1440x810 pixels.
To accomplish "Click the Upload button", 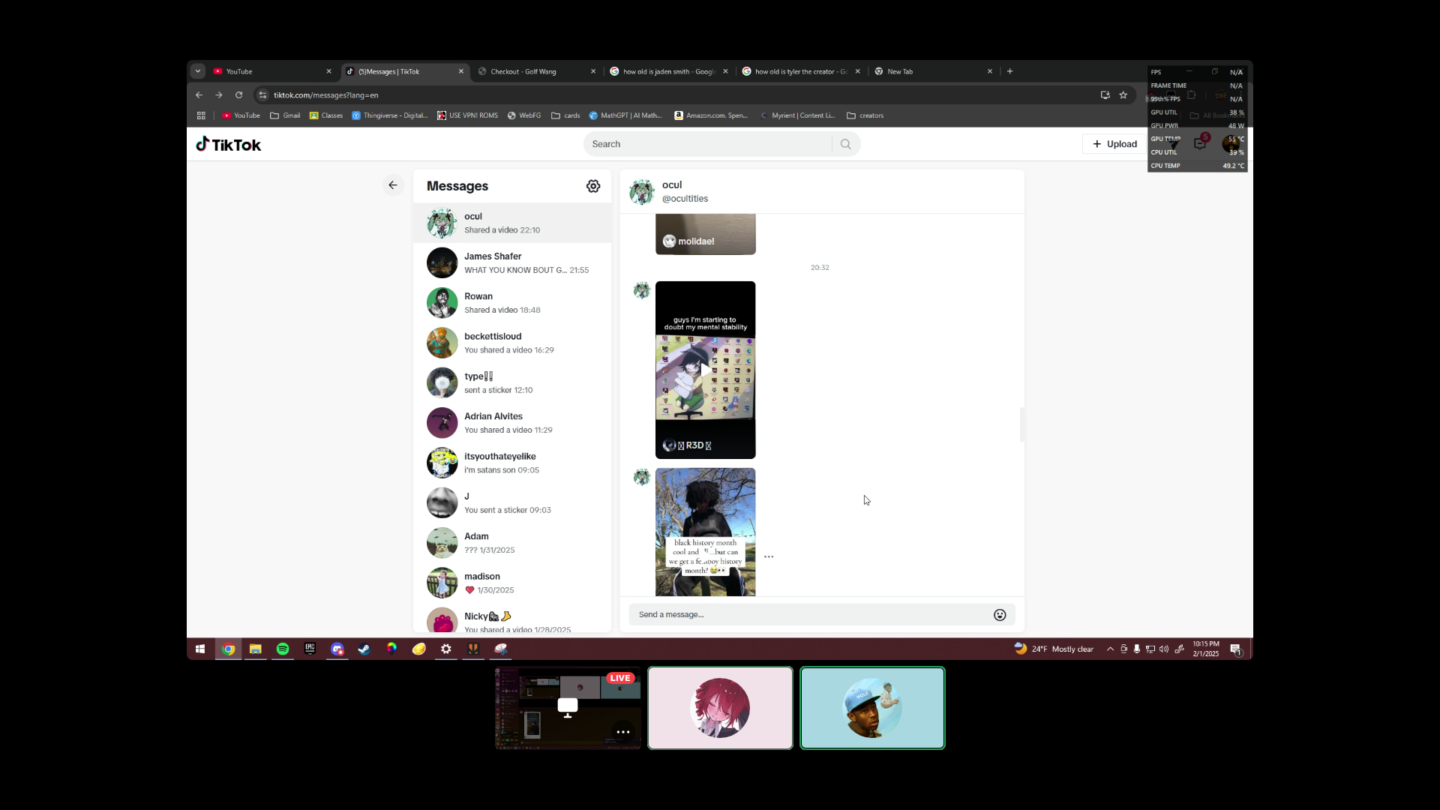I will 1114,144.
